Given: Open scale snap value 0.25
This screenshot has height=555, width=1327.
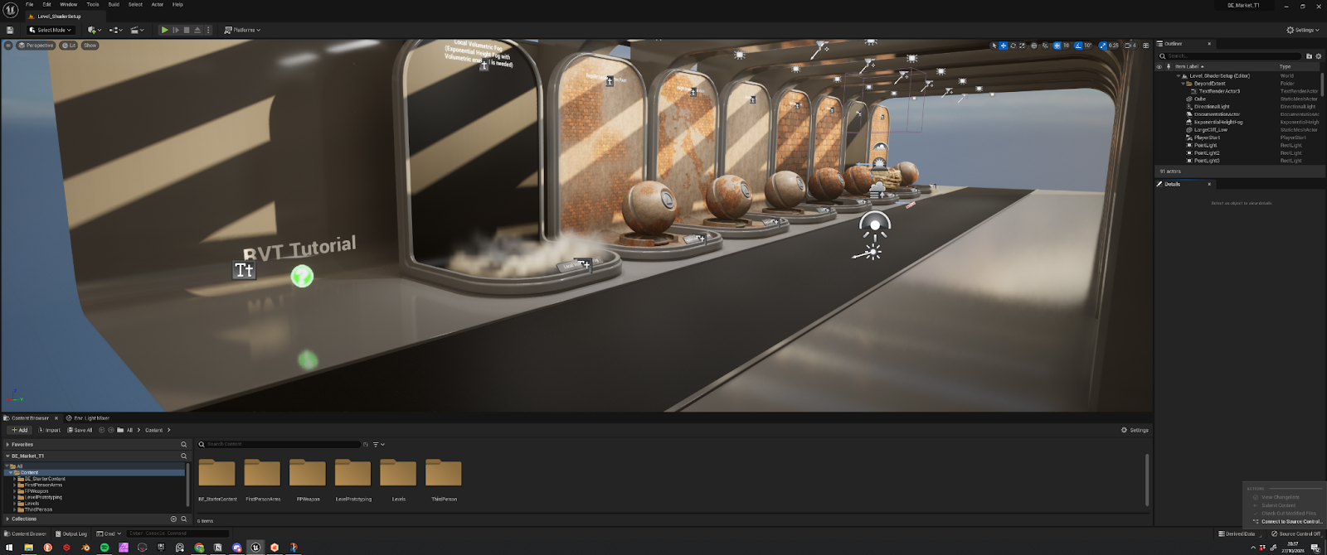Looking at the screenshot, I should click(x=1113, y=46).
